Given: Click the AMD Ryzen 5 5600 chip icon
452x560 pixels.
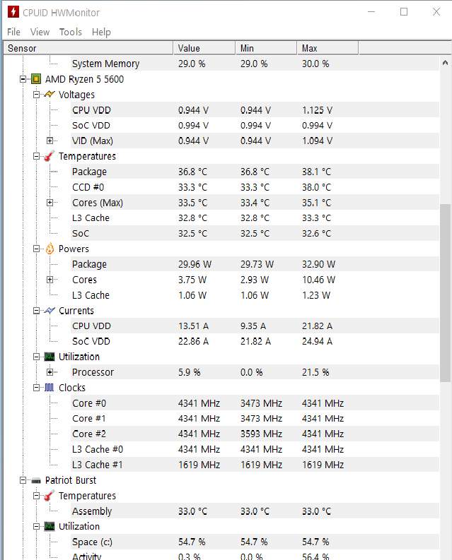Looking at the screenshot, I should tap(36, 79).
